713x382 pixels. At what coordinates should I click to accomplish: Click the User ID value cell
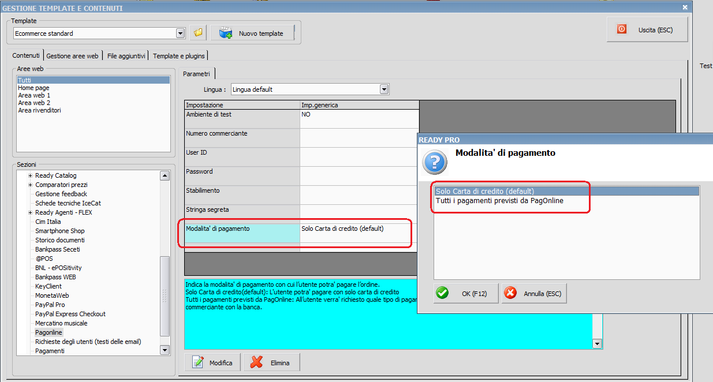[359, 157]
